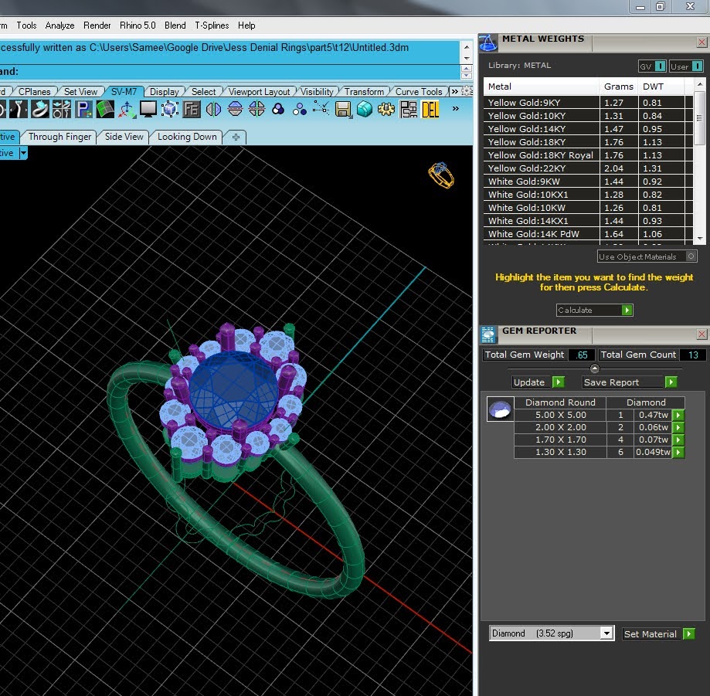
Task: Select the XYZ axis gumball icon
Action: click(x=127, y=109)
